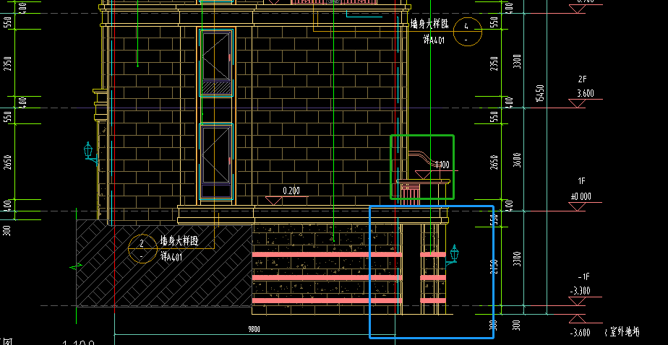Click the 墙身大样图 label next to circle 2
This screenshot has width=668, height=345.
179,241
